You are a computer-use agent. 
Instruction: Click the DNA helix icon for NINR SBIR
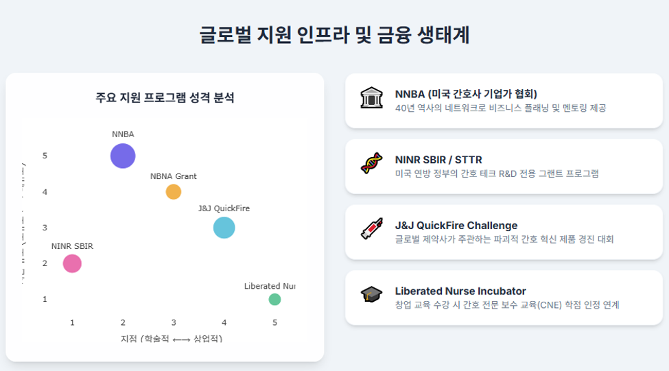click(x=371, y=163)
